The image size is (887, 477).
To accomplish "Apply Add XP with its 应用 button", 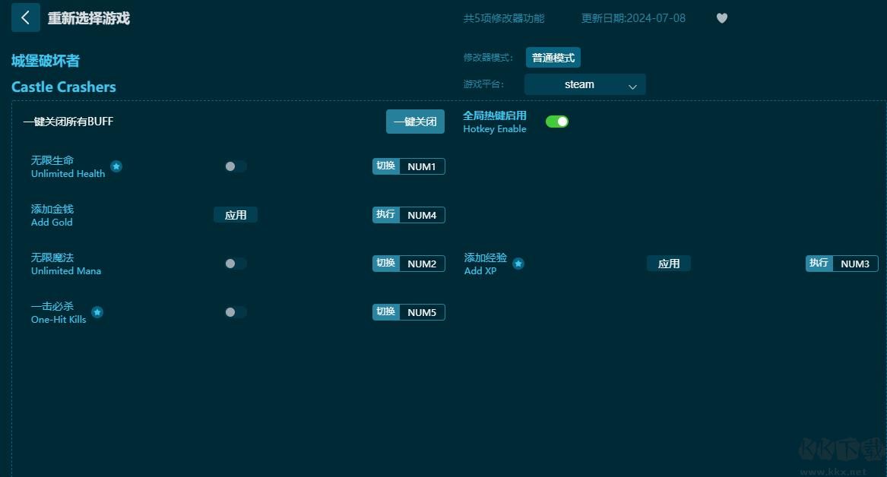I will 669,264.
